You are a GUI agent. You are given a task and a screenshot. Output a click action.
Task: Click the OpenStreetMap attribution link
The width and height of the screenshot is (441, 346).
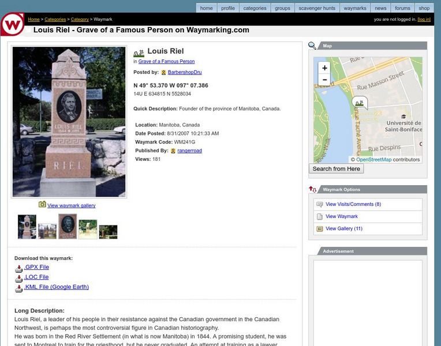point(374,160)
